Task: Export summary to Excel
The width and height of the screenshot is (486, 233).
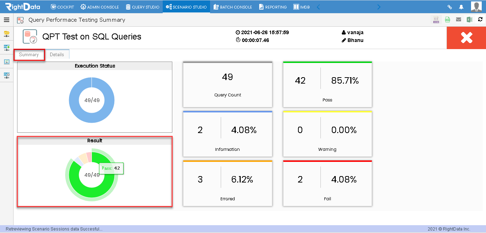Action: [x=470, y=20]
